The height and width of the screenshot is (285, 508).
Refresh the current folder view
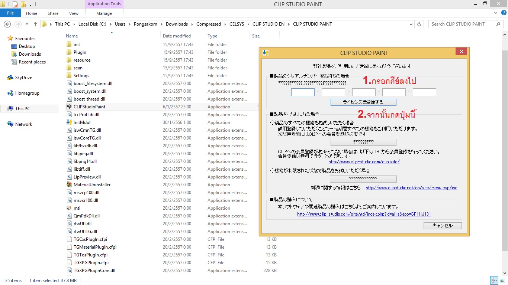click(419, 24)
